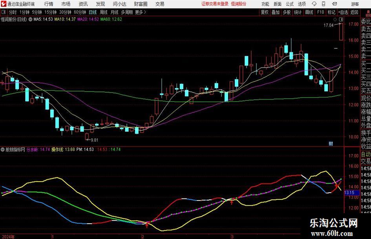
Task: Click the 游客 user account label
Action: point(355,4)
